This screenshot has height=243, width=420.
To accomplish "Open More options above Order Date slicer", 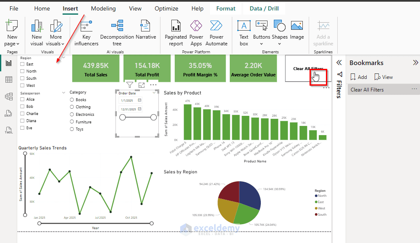I will click(x=153, y=85).
